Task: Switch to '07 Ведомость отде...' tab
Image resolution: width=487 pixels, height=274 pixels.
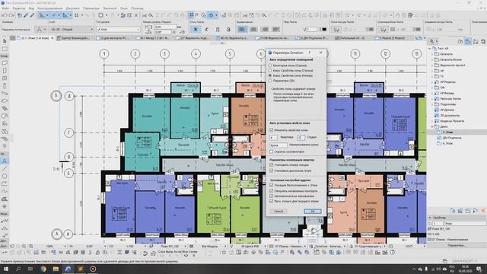Action: [194, 38]
